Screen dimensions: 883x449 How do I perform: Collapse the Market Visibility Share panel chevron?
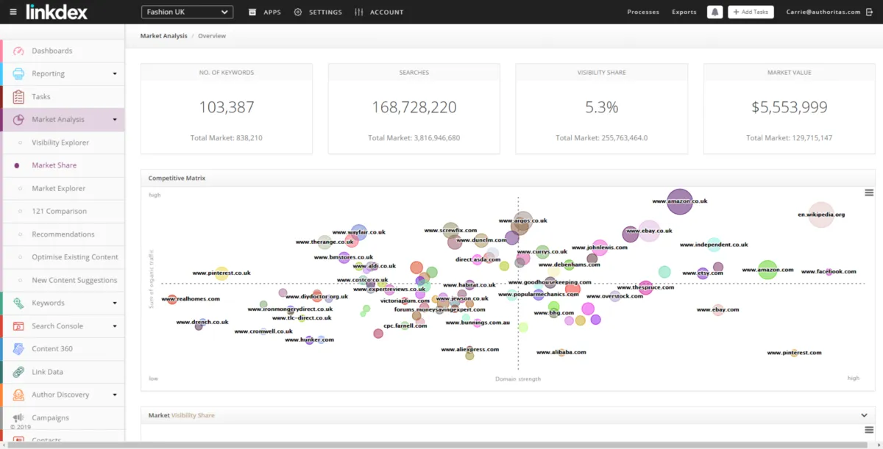tap(865, 415)
